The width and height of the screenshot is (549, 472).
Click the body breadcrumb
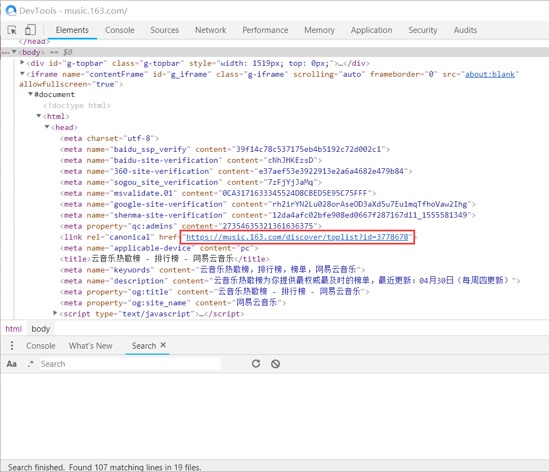(41, 329)
